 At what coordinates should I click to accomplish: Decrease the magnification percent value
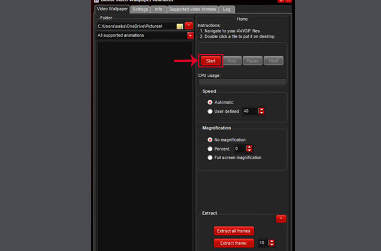pyautogui.click(x=249, y=151)
